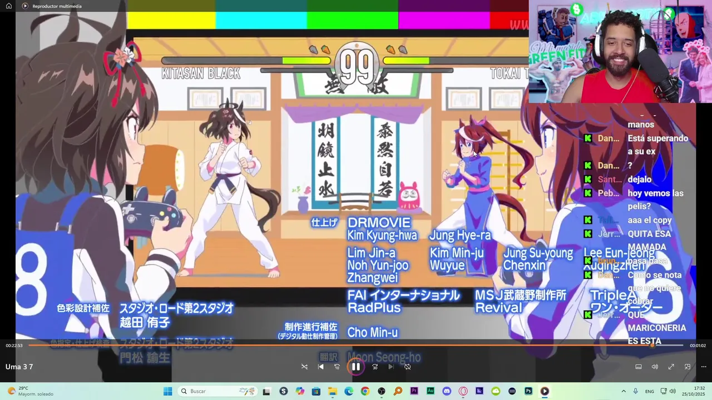Switch to Opera GX browser on taskbar
The width and height of the screenshot is (712, 400).
pos(463,391)
